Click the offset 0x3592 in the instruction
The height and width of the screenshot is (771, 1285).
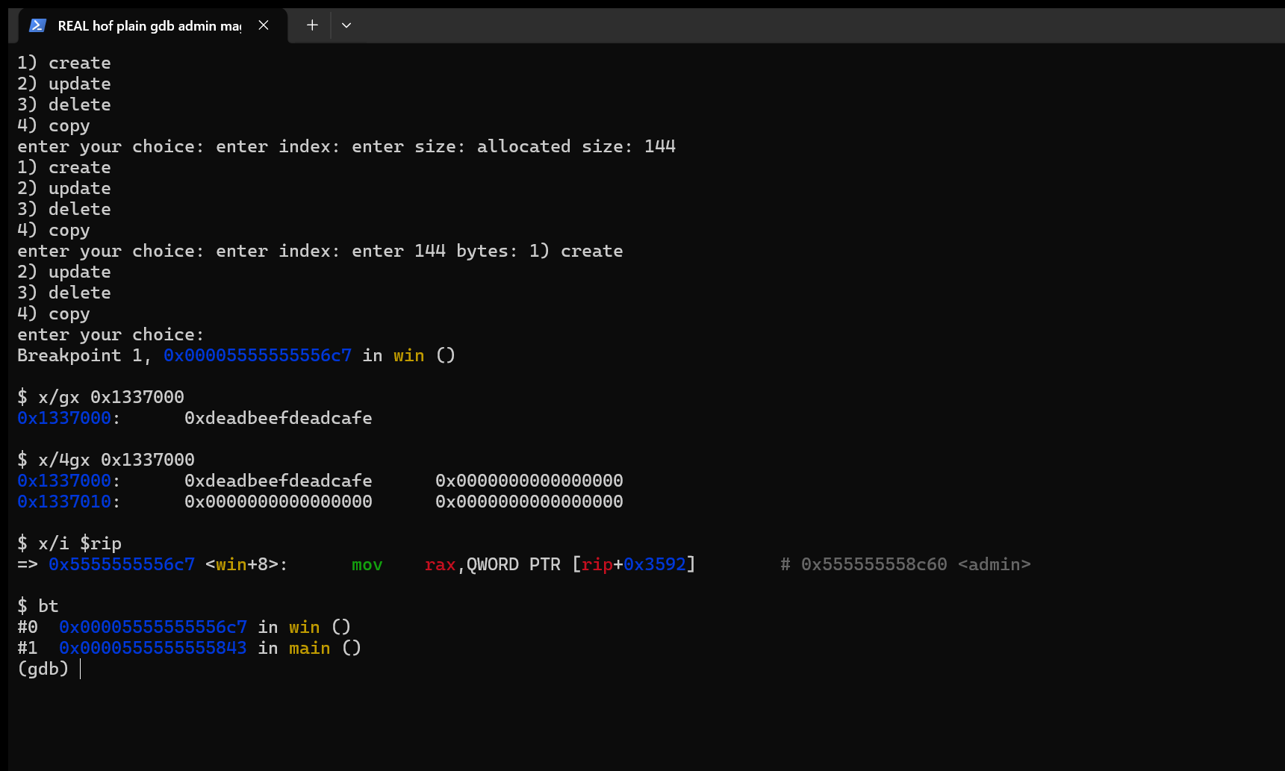point(655,564)
